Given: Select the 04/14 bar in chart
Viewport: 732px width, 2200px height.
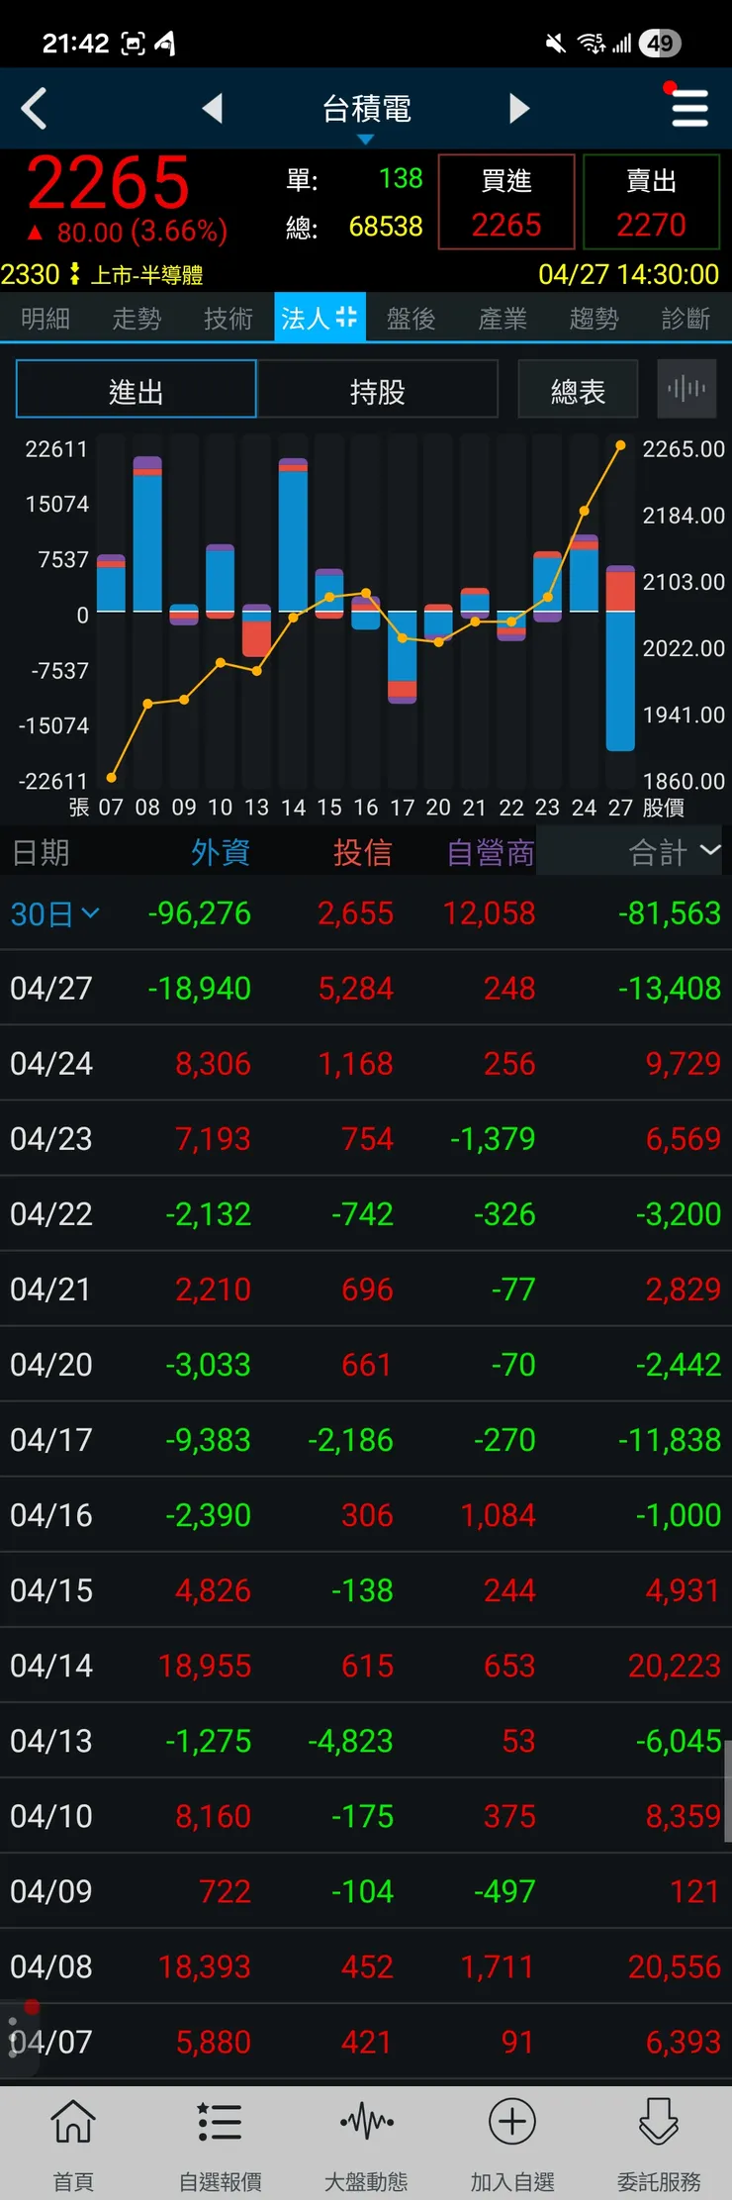Looking at the screenshot, I should click(x=293, y=536).
